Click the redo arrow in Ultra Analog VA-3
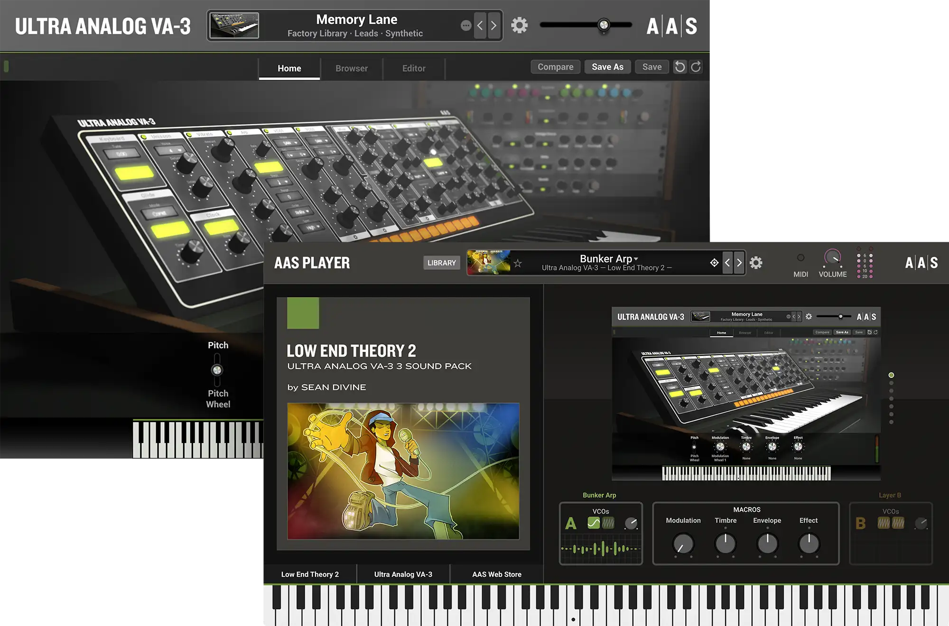 pos(696,67)
